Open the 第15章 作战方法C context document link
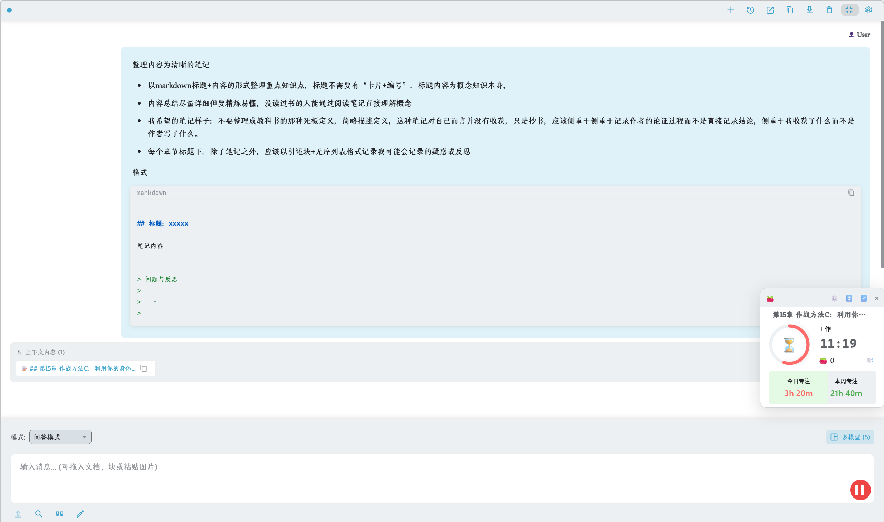Screen dimensions: 884x522 tap(83, 368)
